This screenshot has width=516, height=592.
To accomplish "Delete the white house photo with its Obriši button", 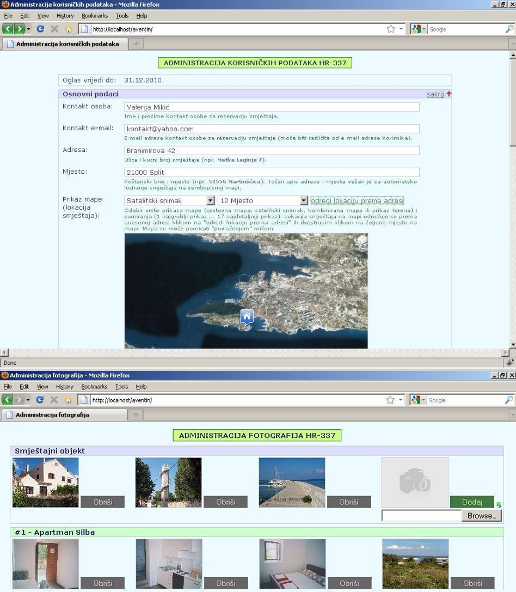I will (102, 502).
